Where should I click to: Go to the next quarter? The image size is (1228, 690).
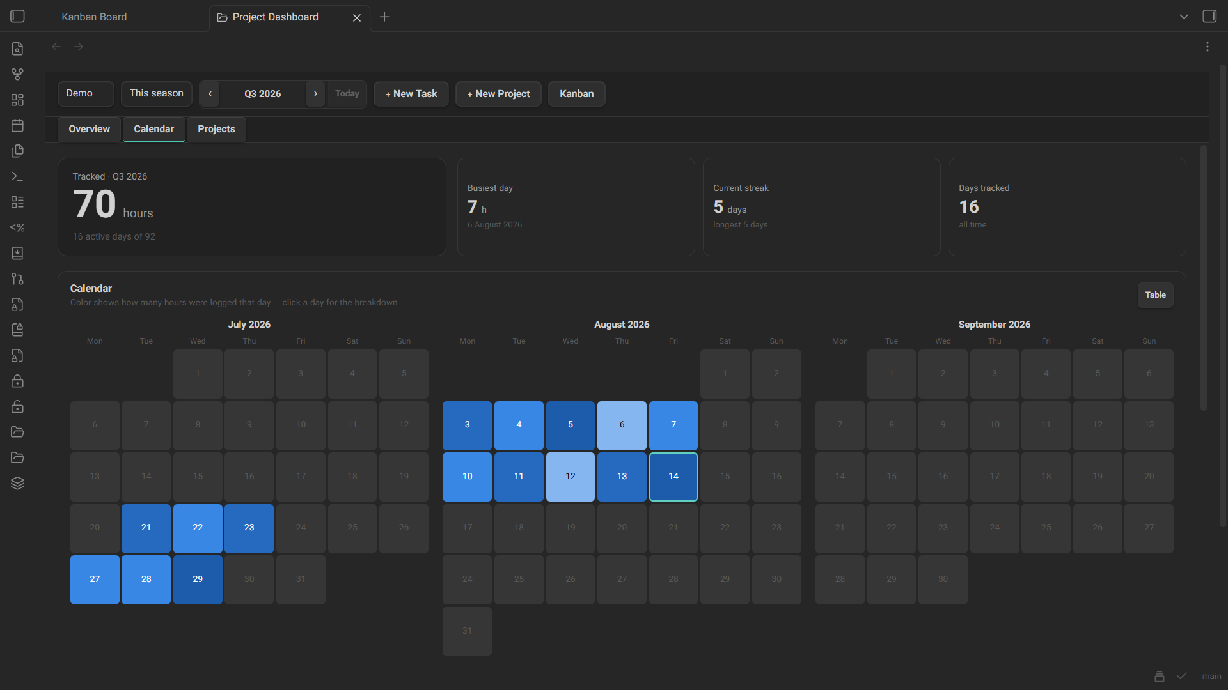click(315, 94)
